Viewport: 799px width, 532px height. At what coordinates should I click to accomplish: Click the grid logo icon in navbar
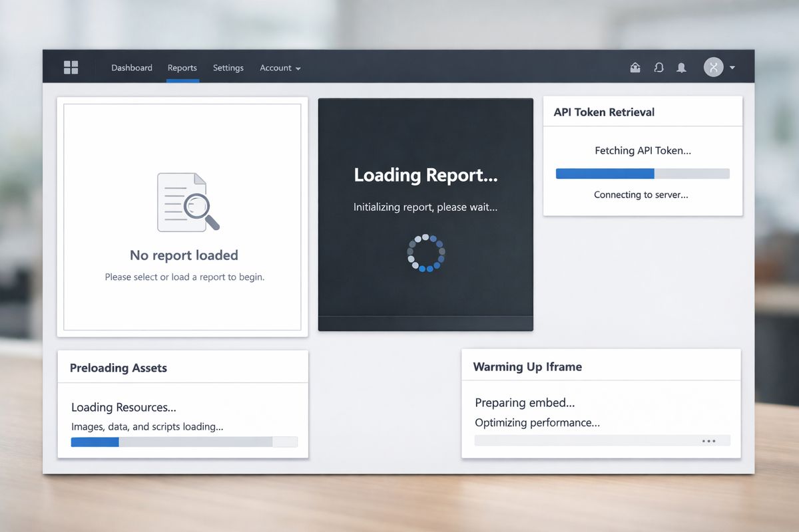point(71,67)
